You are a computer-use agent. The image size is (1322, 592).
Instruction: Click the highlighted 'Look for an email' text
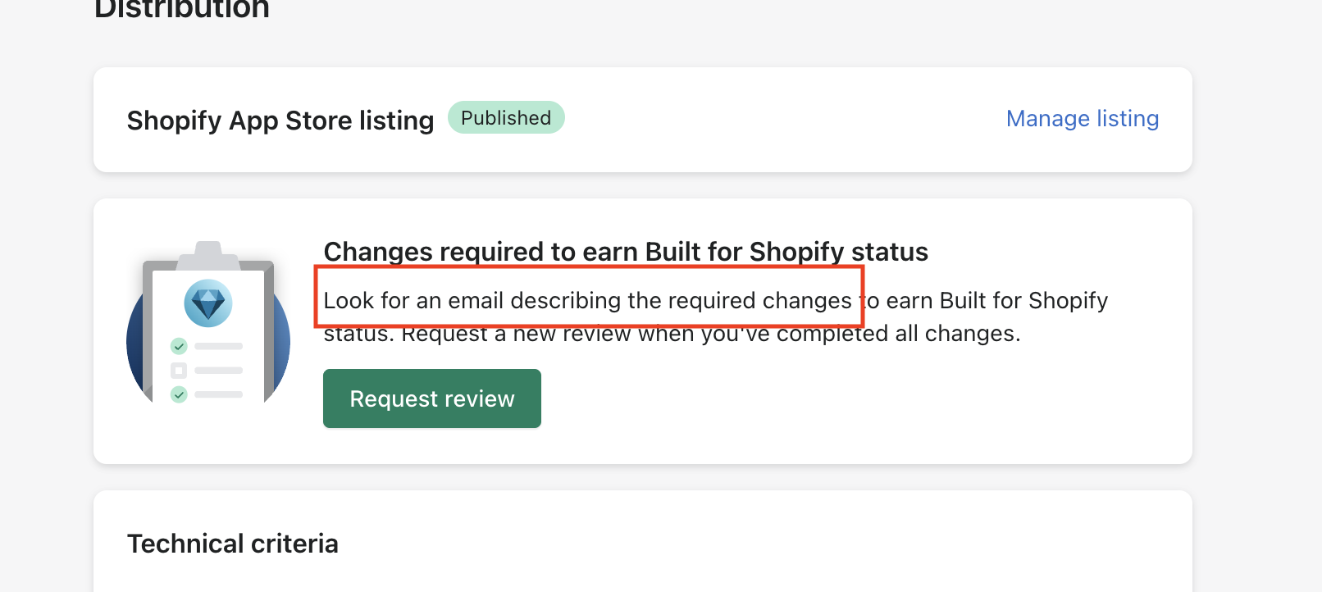click(x=587, y=301)
